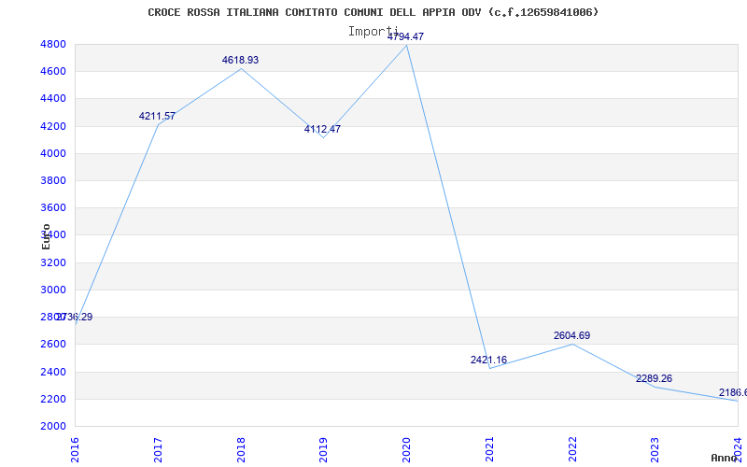747x467 pixels.
Task: Click the 4794.47 data label for 2020
Action: coord(405,36)
